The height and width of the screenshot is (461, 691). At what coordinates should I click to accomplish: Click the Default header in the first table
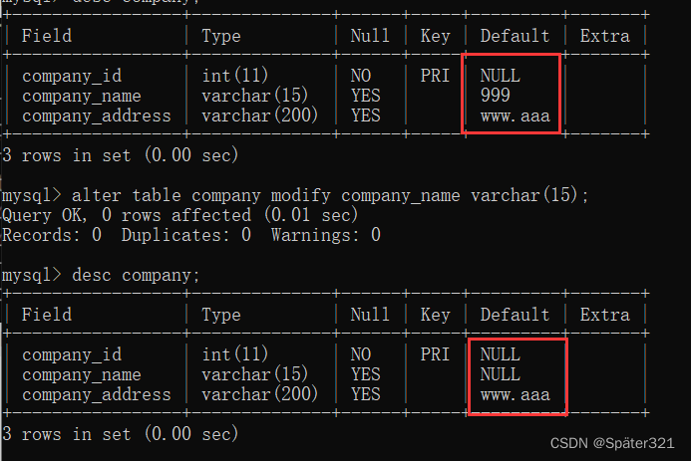click(x=515, y=36)
